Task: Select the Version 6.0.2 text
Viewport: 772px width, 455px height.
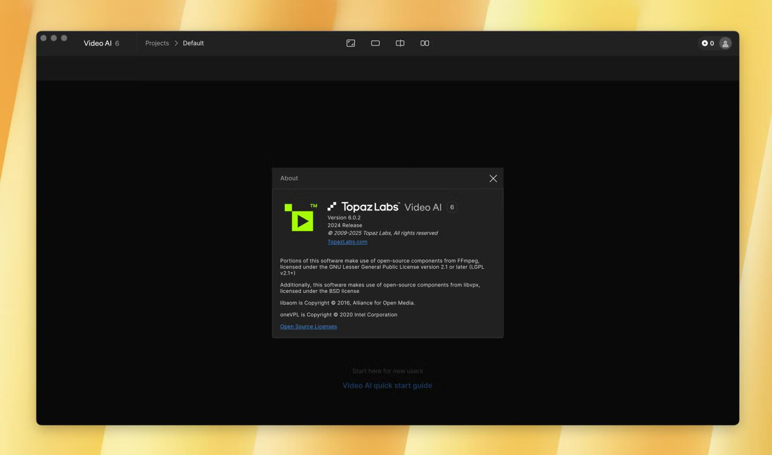Action: pyautogui.click(x=344, y=218)
